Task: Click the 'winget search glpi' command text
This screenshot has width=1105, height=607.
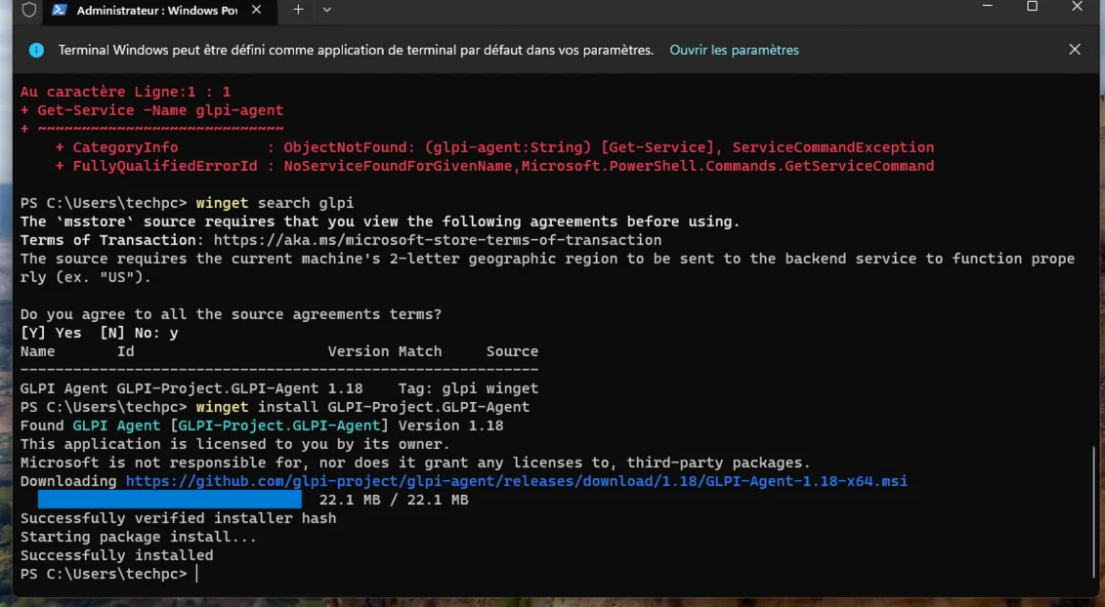Action: click(275, 203)
